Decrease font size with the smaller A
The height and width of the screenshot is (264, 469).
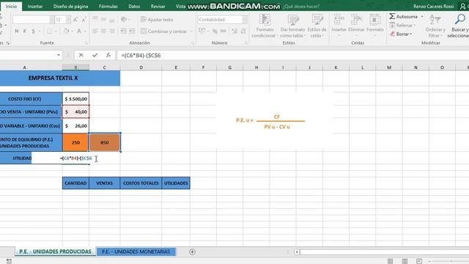click(84, 20)
